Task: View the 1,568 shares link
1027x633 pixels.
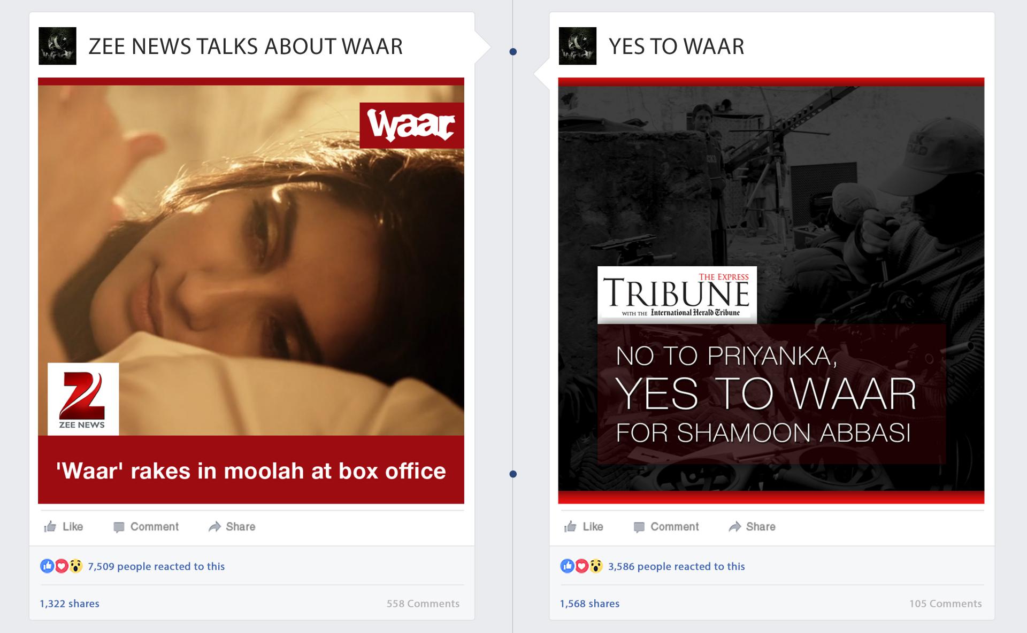Action: (x=589, y=604)
